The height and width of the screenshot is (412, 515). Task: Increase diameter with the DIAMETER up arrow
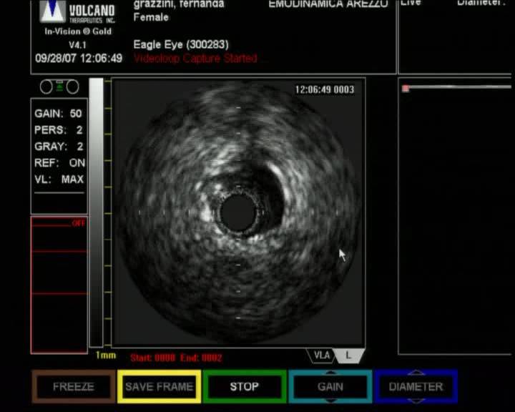pyautogui.click(x=416, y=373)
